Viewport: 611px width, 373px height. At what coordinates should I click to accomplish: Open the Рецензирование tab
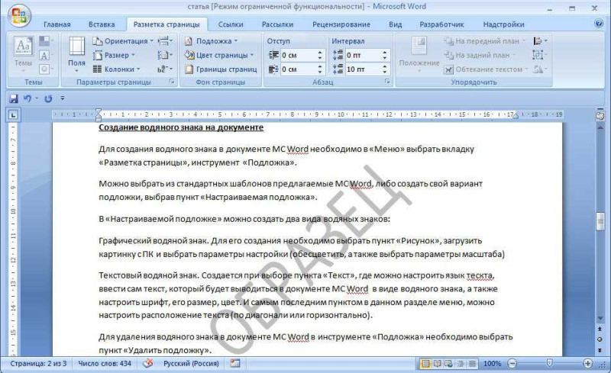[x=341, y=24]
